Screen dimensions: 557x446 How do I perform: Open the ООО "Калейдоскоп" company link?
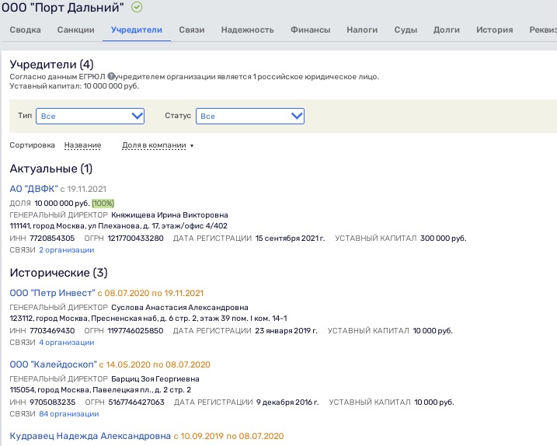point(53,364)
